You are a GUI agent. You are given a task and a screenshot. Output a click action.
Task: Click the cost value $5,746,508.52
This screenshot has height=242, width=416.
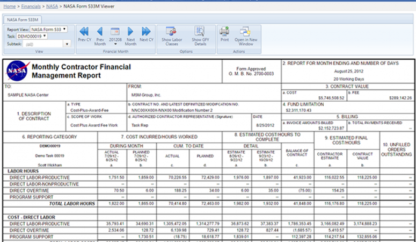(331, 98)
